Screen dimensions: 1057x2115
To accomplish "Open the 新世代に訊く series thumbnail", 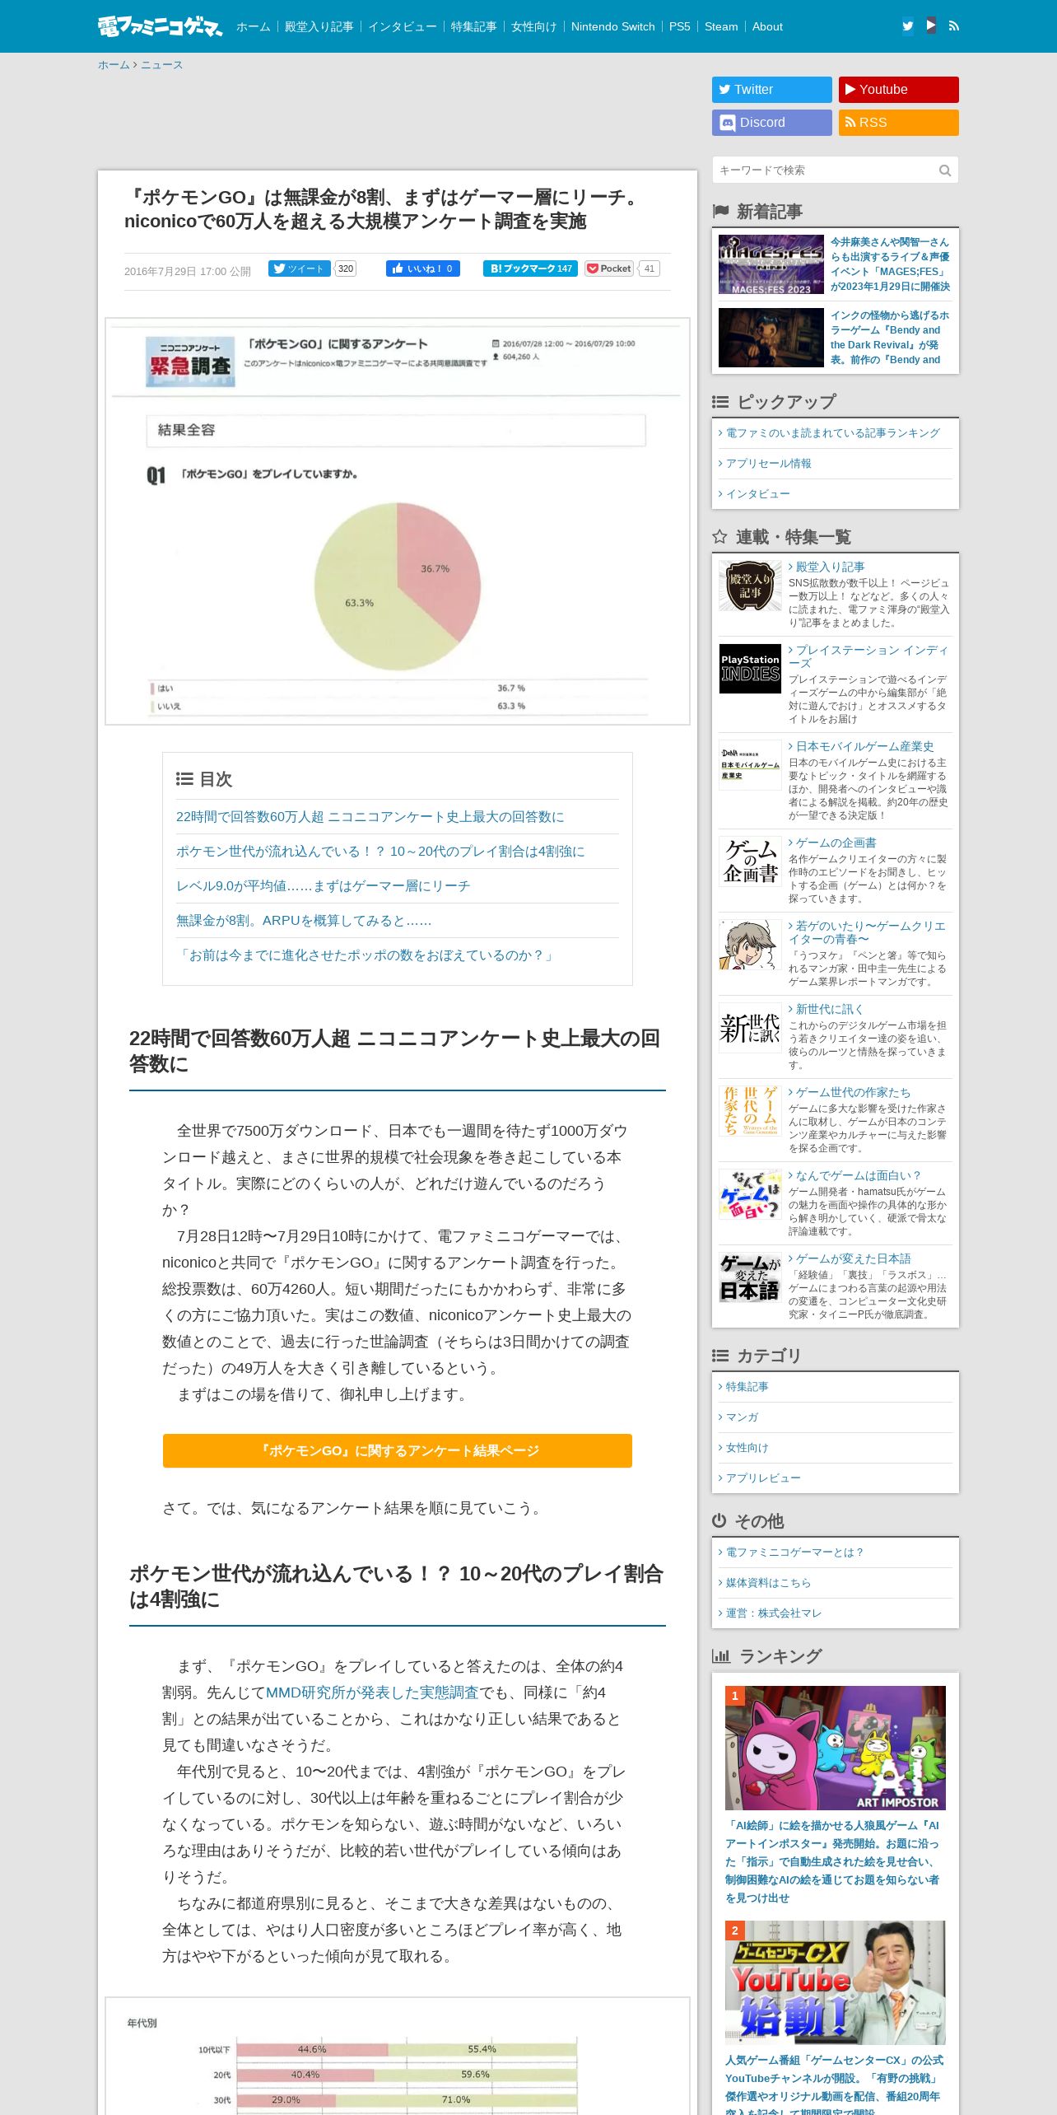I will (x=750, y=1028).
